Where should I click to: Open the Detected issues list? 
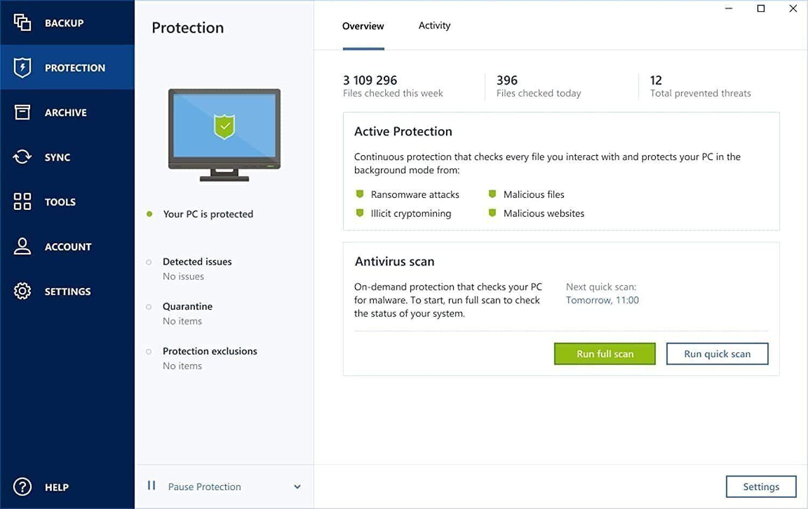[x=197, y=261]
